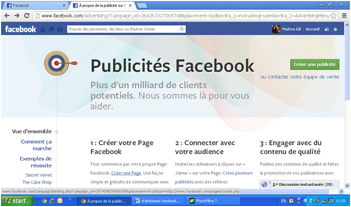Click the dartboard target logo
Screen dimensions: 351x207
[x=56, y=63]
